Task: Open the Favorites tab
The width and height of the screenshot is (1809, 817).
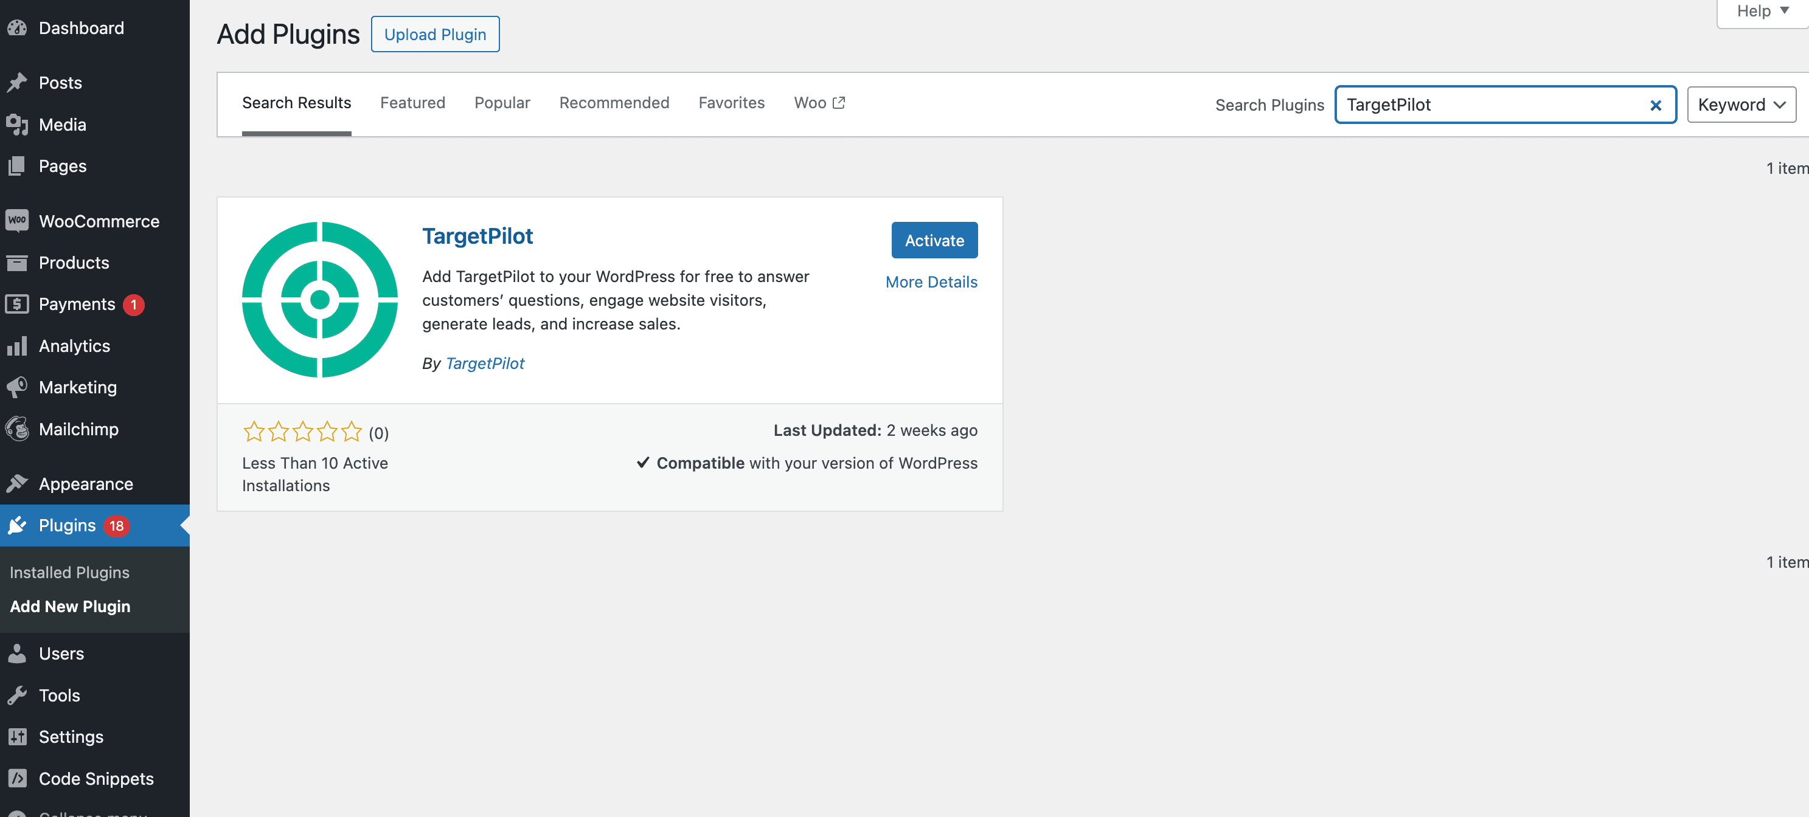Action: pyautogui.click(x=731, y=103)
